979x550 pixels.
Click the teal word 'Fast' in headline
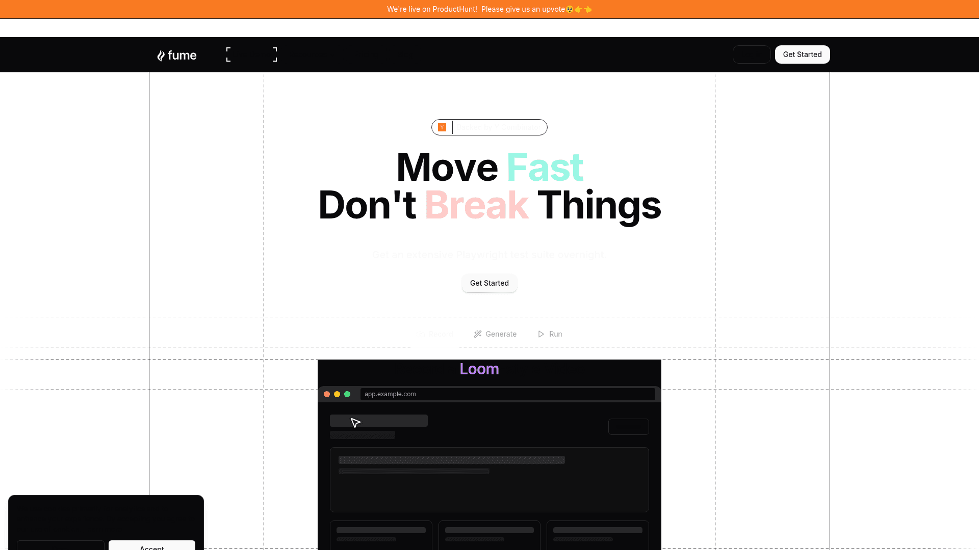click(x=545, y=168)
